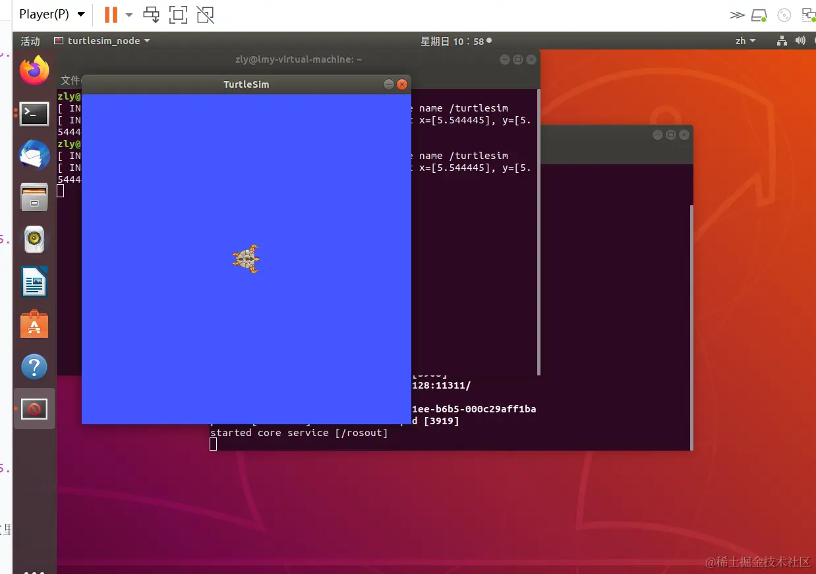Click the Ubuntu wired network status icon
This screenshot has width=816, height=574.
pos(782,41)
